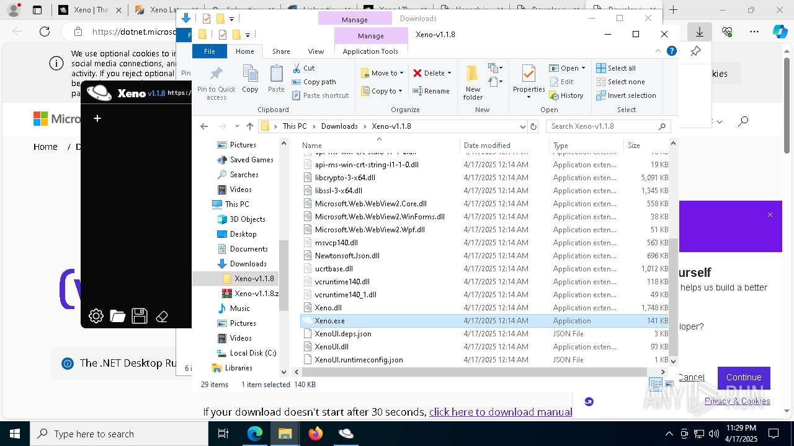794x446 pixels.
Task: Click Xeno open folder icon
Action: point(117,316)
